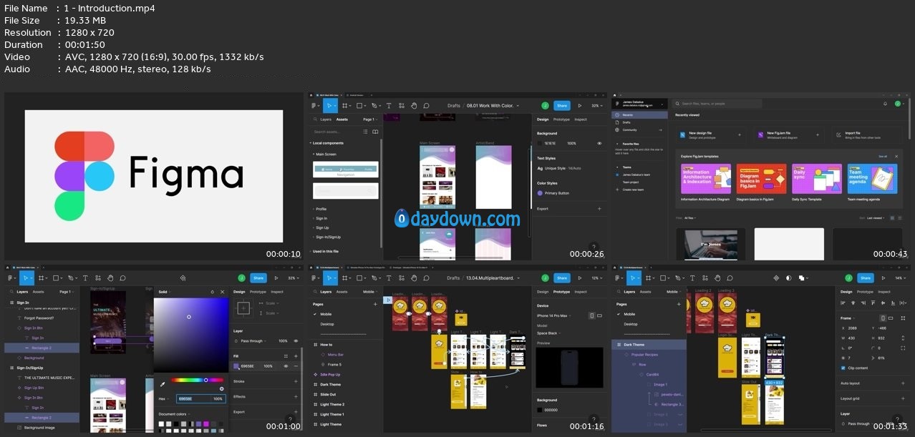Close the Solid color picker popup

click(x=222, y=292)
